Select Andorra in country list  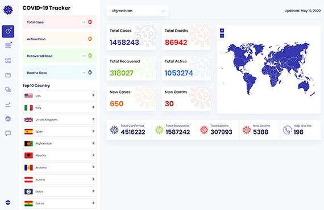(59, 167)
